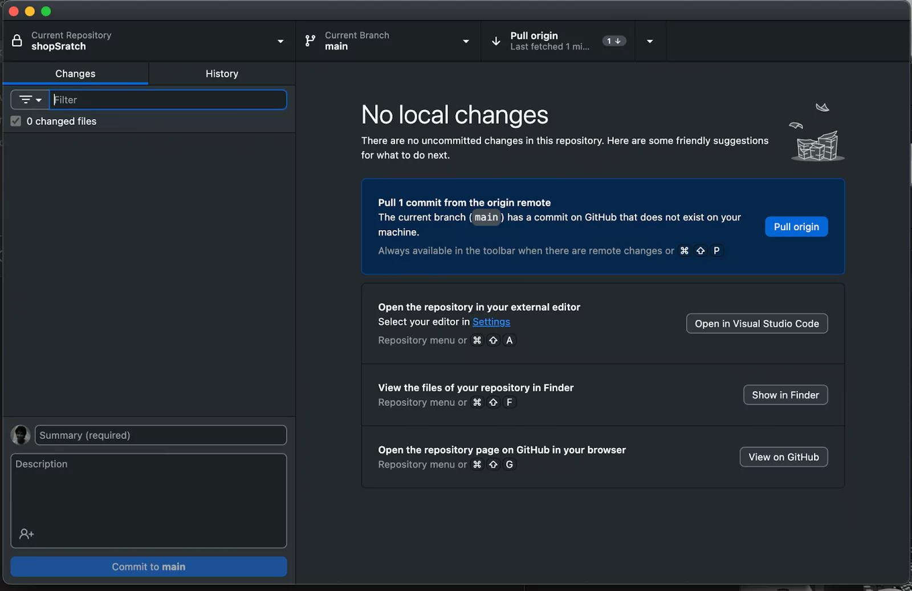Click 'Pull 1 commit from the origin remote'
The width and height of the screenshot is (912, 591).
465,202
